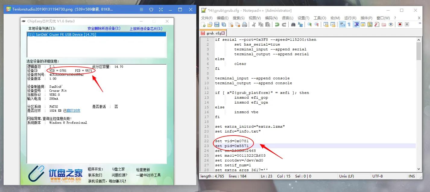
Task: Toggle synchronized vertical scrolling
Action: click(x=326, y=24)
